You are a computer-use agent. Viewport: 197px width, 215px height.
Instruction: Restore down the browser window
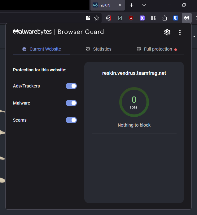(x=184, y=5)
